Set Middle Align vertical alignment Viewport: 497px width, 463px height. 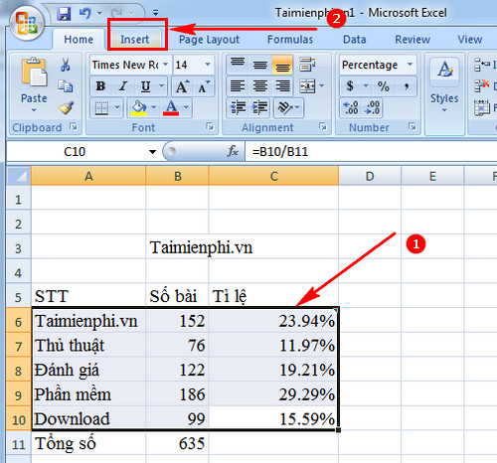coord(260,65)
